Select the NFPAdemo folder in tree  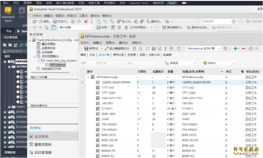58,65
